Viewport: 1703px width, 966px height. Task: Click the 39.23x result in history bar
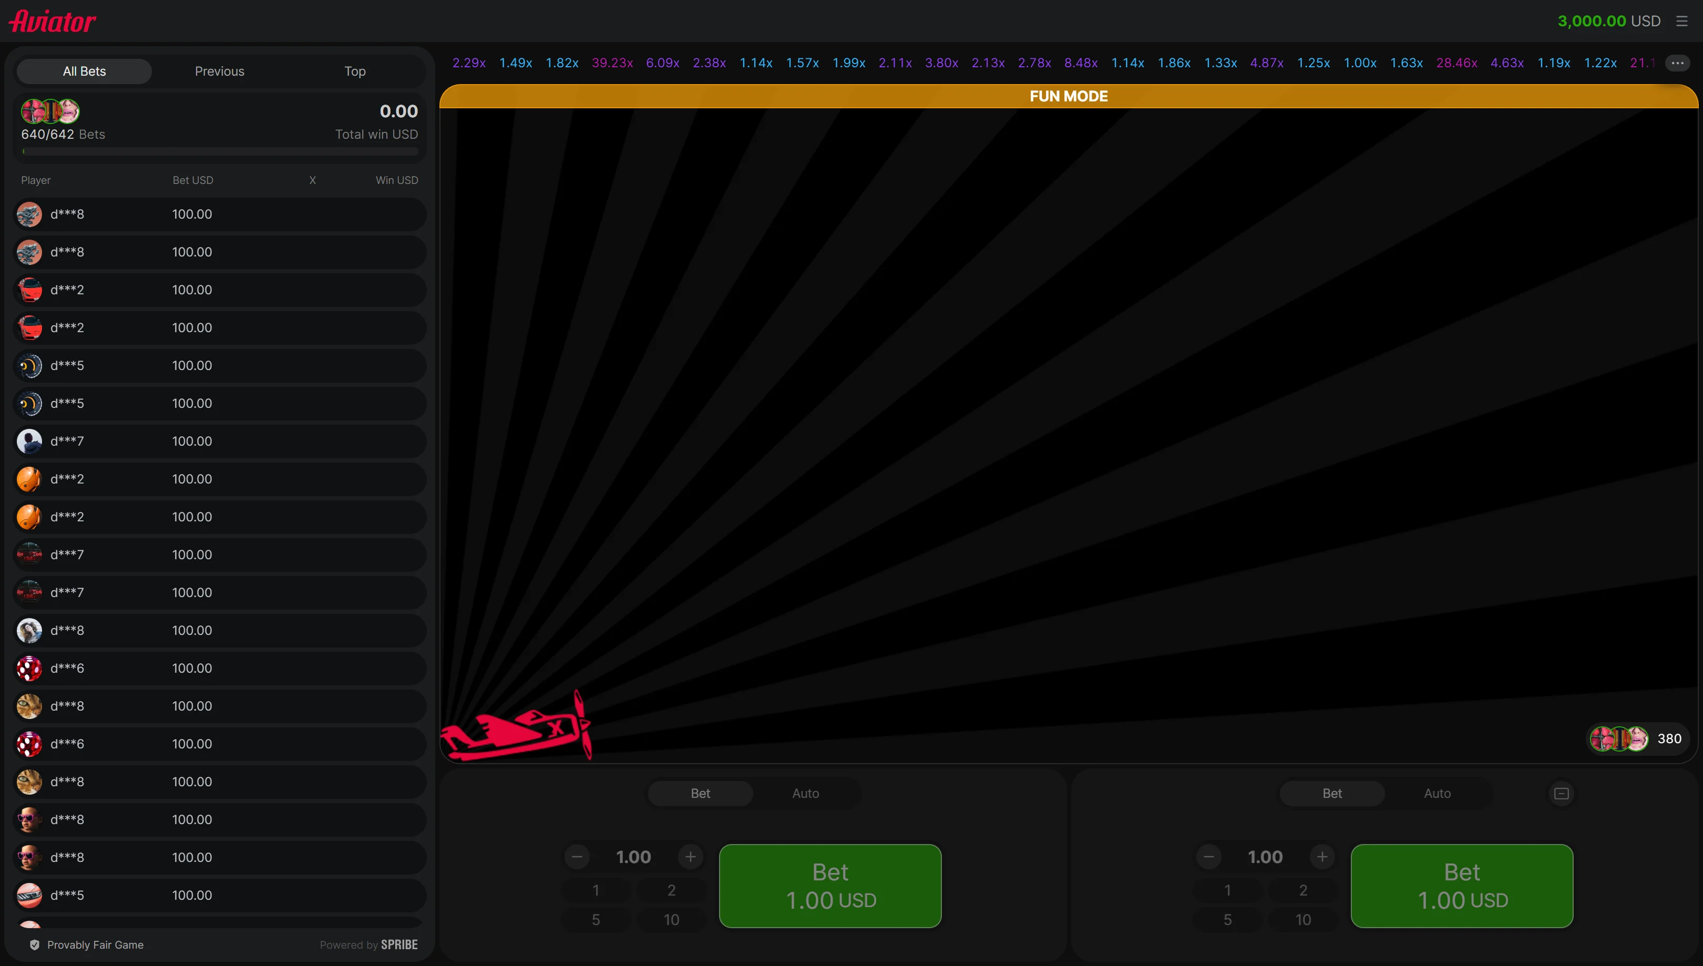pyautogui.click(x=612, y=63)
